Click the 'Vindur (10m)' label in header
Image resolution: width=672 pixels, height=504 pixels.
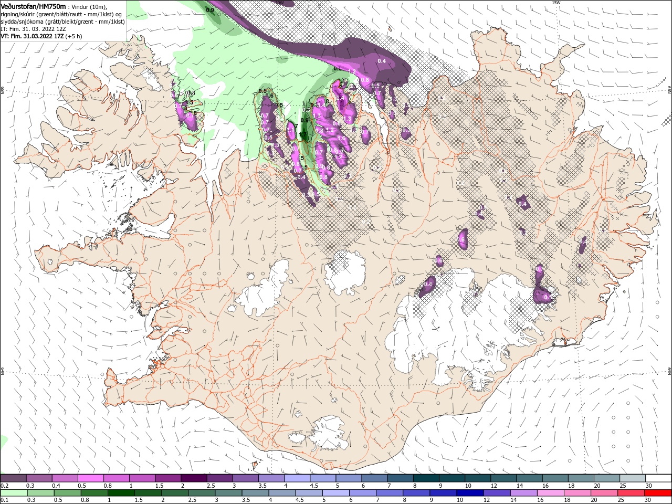coord(88,6)
